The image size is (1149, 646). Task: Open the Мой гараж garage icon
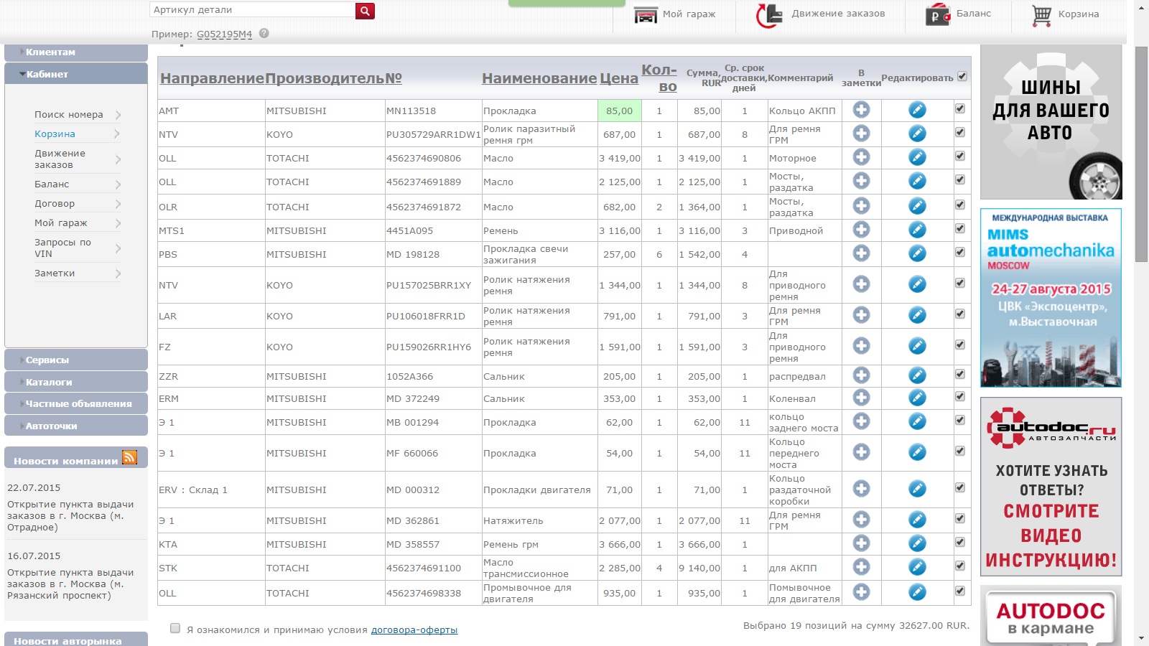(646, 14)
